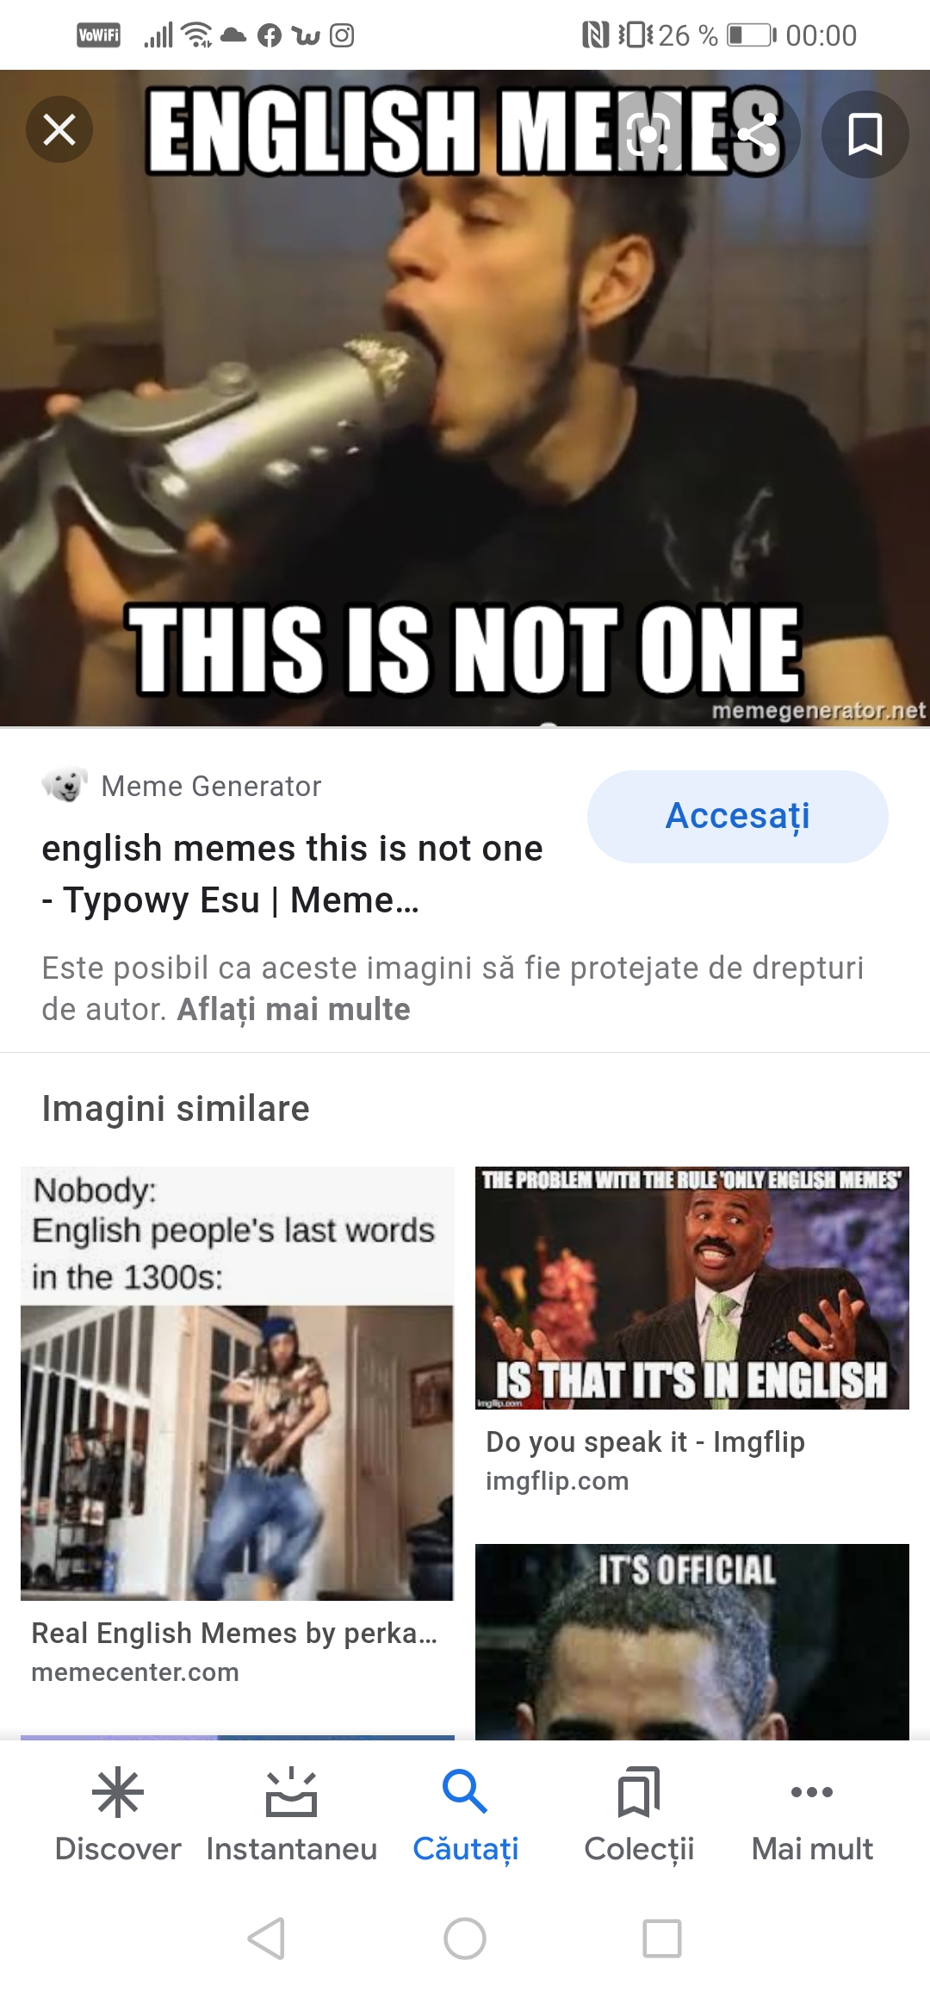This screenshot has height=1992, width=930.
Task: Open the Meme Generator source icon
Action: click(65, 785)
